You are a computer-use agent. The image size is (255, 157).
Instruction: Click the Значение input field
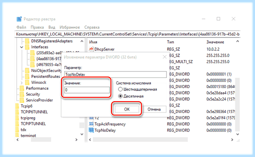pos(87,90)
